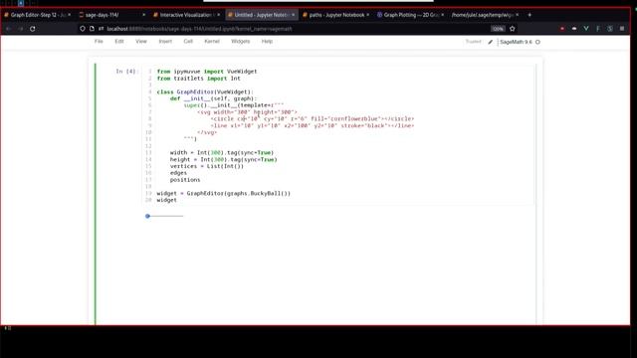Close the sage-days-114 tab
The image size is (637, 358).
click(143, 15)
